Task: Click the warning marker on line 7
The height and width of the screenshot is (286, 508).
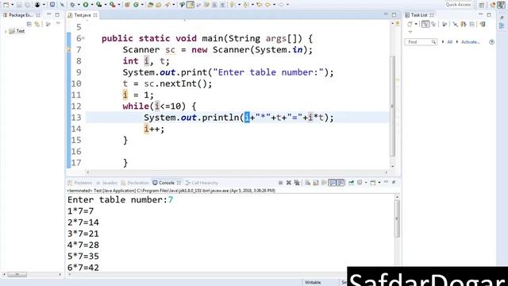Action: pos(68,49)
